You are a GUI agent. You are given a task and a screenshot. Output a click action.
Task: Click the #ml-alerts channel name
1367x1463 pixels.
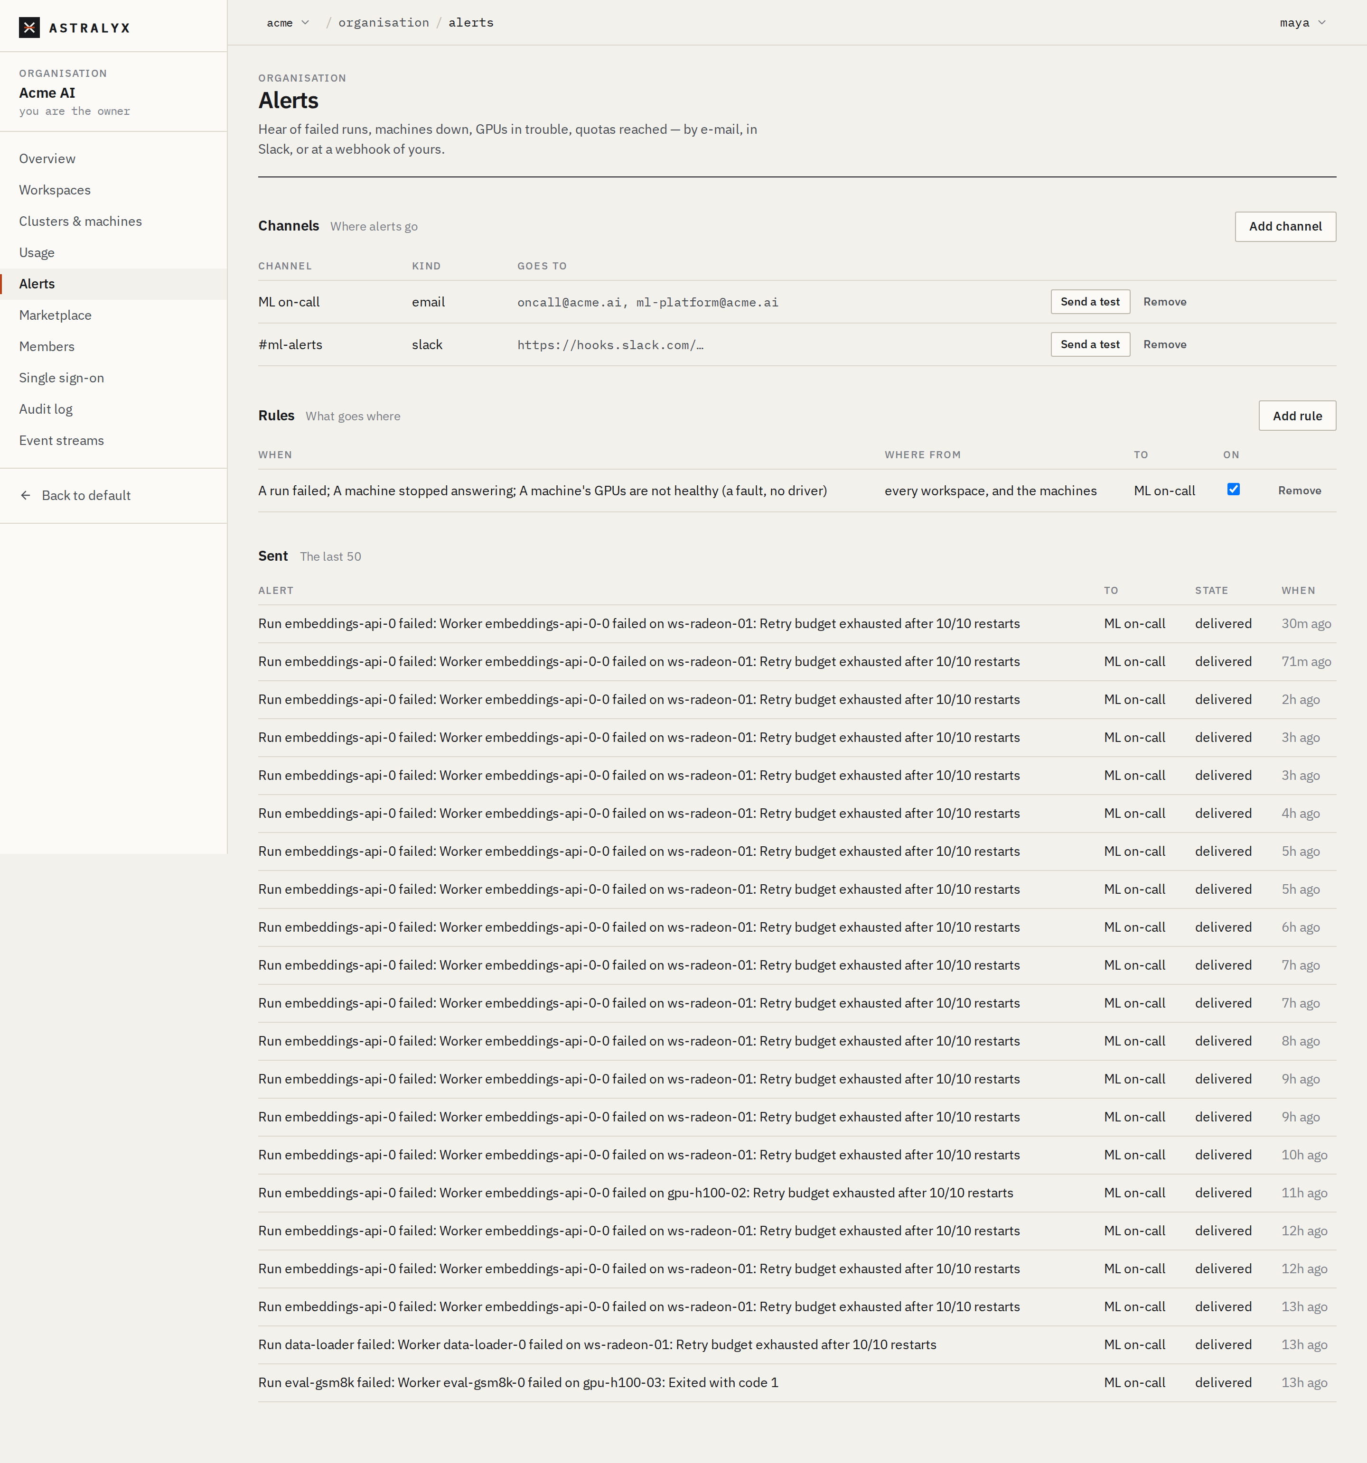[x=290, y=344]
